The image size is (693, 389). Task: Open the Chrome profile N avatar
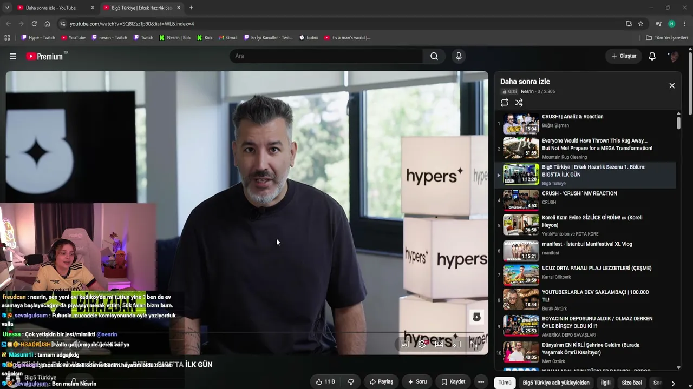click(x=671, y=24)
